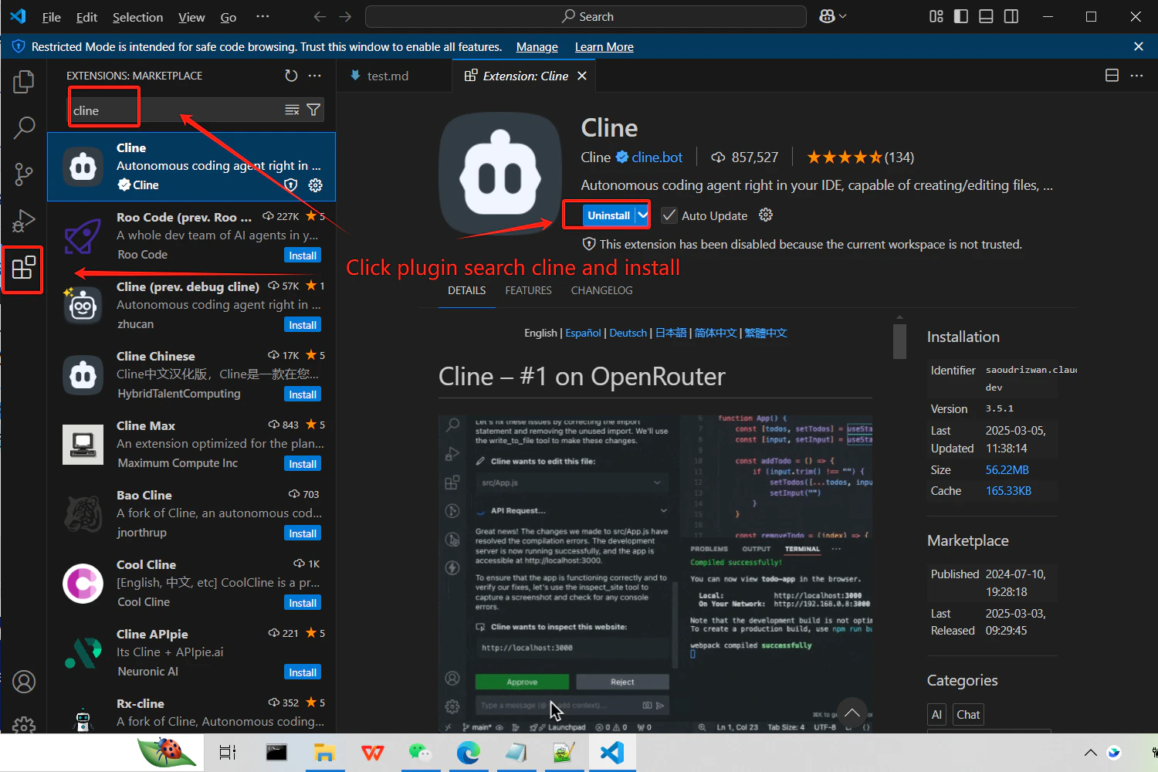Screen dimensions: 1158x772
Task: Click the Split Editor icon in the editor toolbar
Action: click(x=1112, y=75)
